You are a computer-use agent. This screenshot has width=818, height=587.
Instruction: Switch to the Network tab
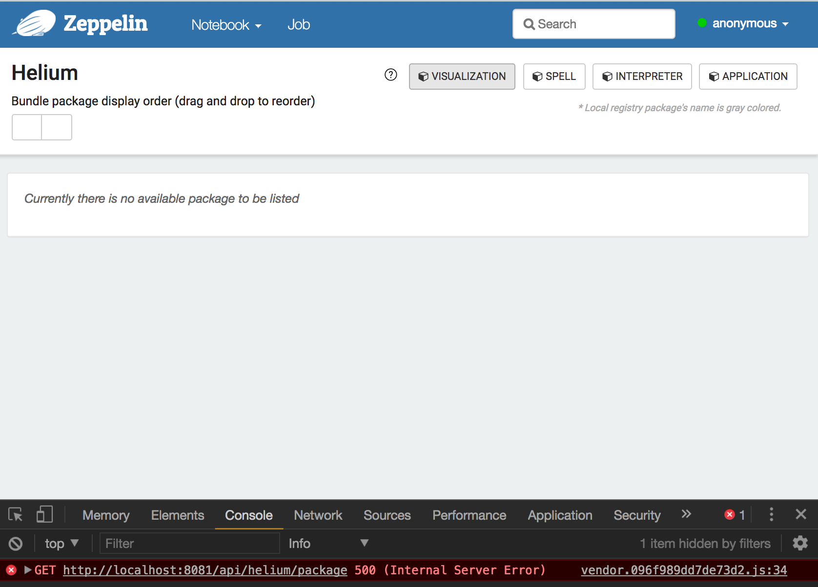pos(318,515)
